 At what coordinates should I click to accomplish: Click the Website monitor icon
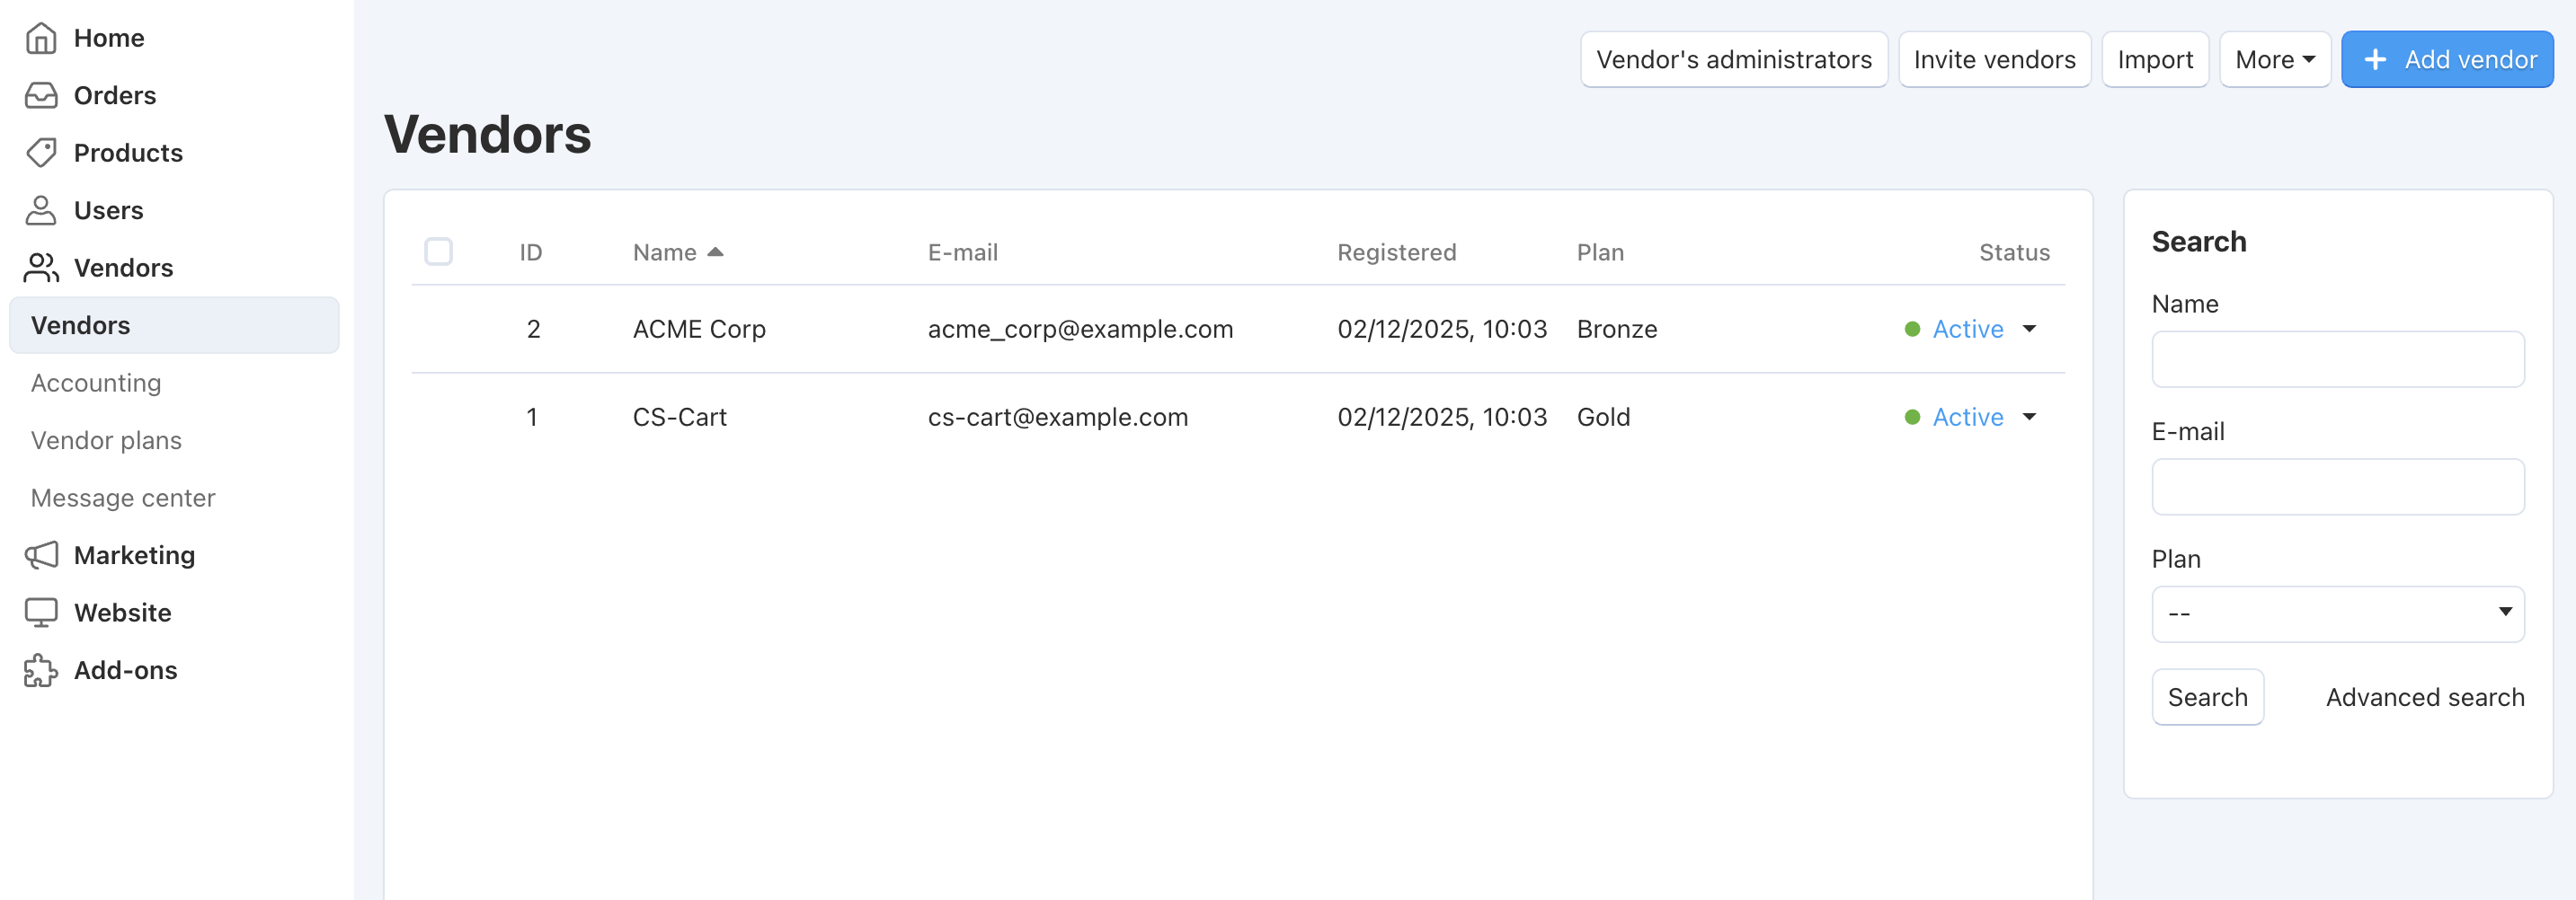41,613
